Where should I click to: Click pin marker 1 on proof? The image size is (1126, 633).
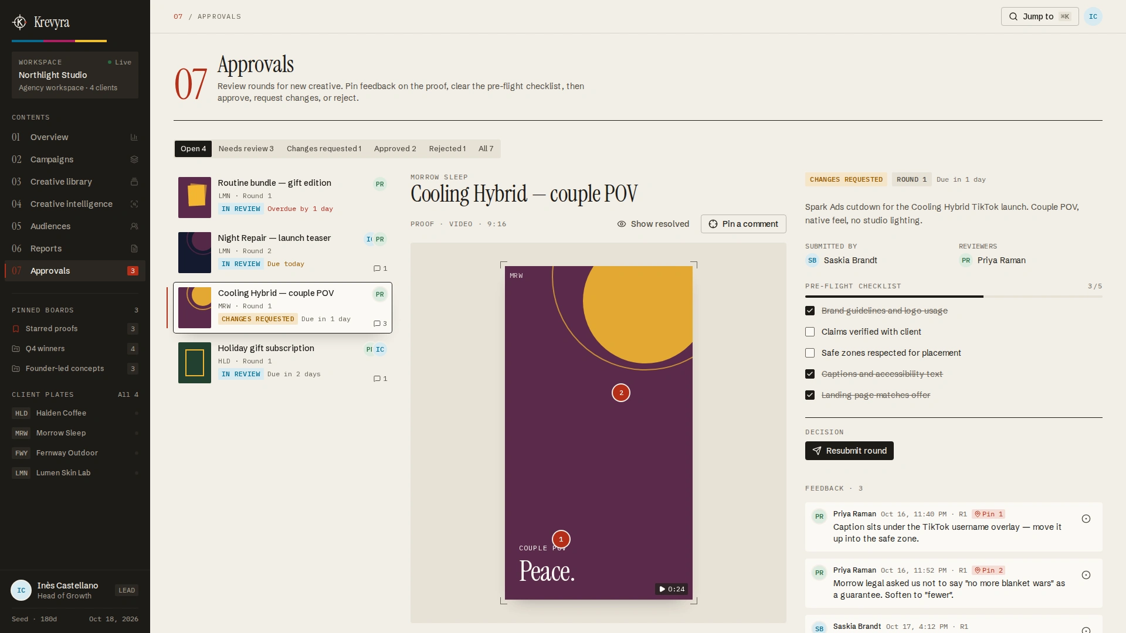[x=561, y=539]
